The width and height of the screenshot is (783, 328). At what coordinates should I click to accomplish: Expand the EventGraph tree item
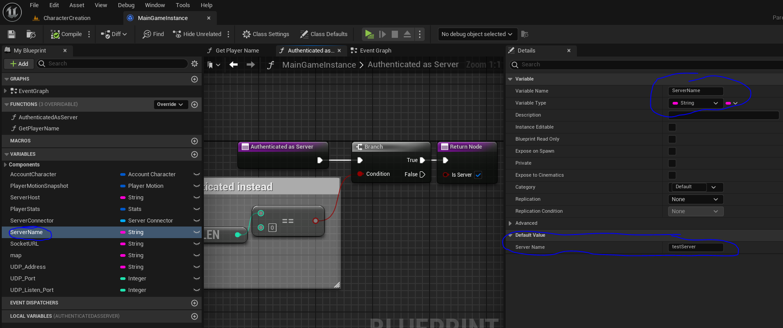(x=5, y=91)
